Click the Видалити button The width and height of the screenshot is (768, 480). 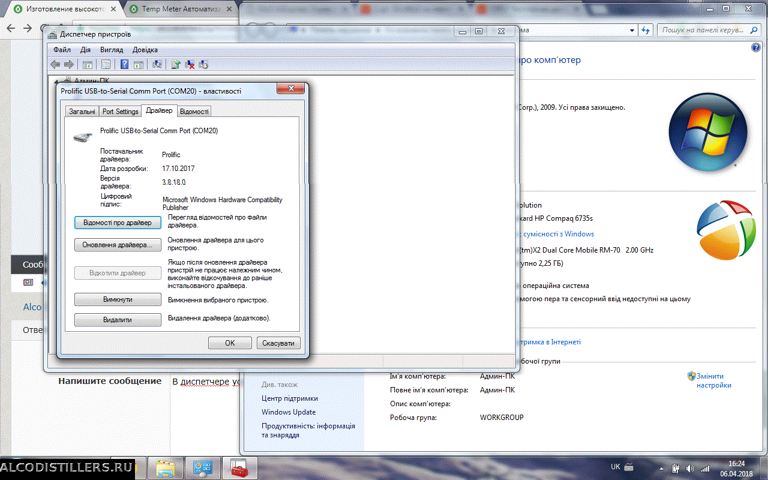(x=118, y=320)
